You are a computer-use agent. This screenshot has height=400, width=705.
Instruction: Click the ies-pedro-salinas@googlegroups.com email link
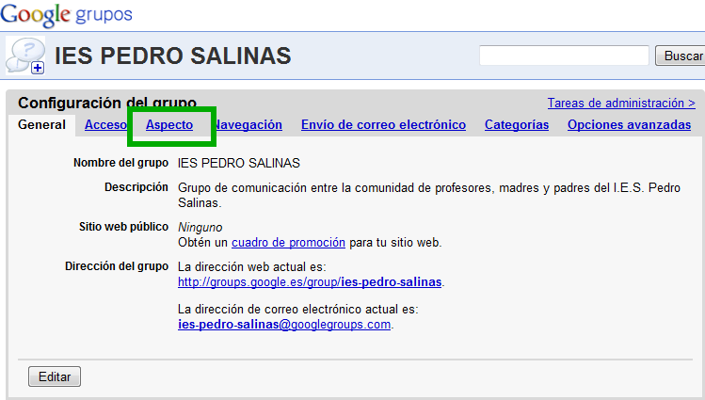[284, 325]
